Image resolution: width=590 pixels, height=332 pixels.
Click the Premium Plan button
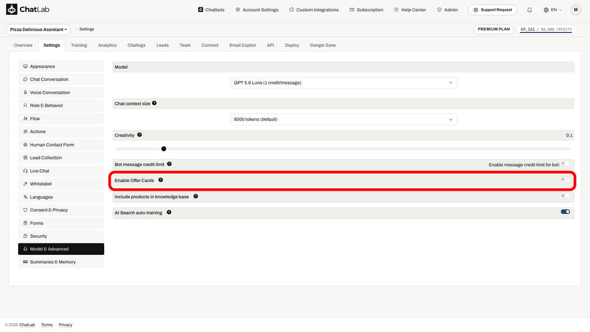click(x=494, y=30)
